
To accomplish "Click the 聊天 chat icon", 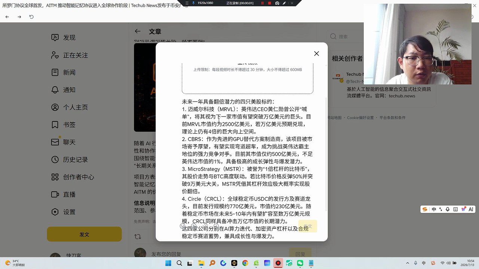I will pos(55,142).
